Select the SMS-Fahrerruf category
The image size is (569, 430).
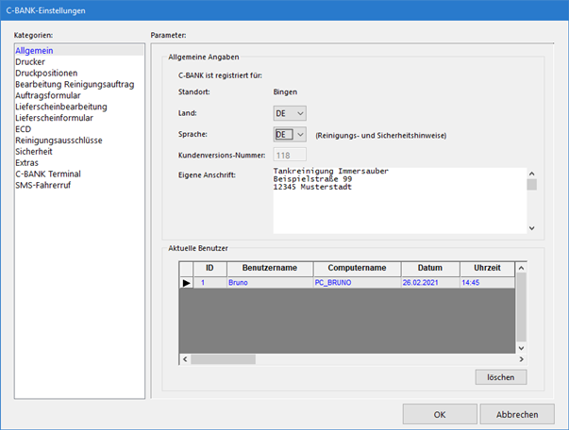point(43,186)
